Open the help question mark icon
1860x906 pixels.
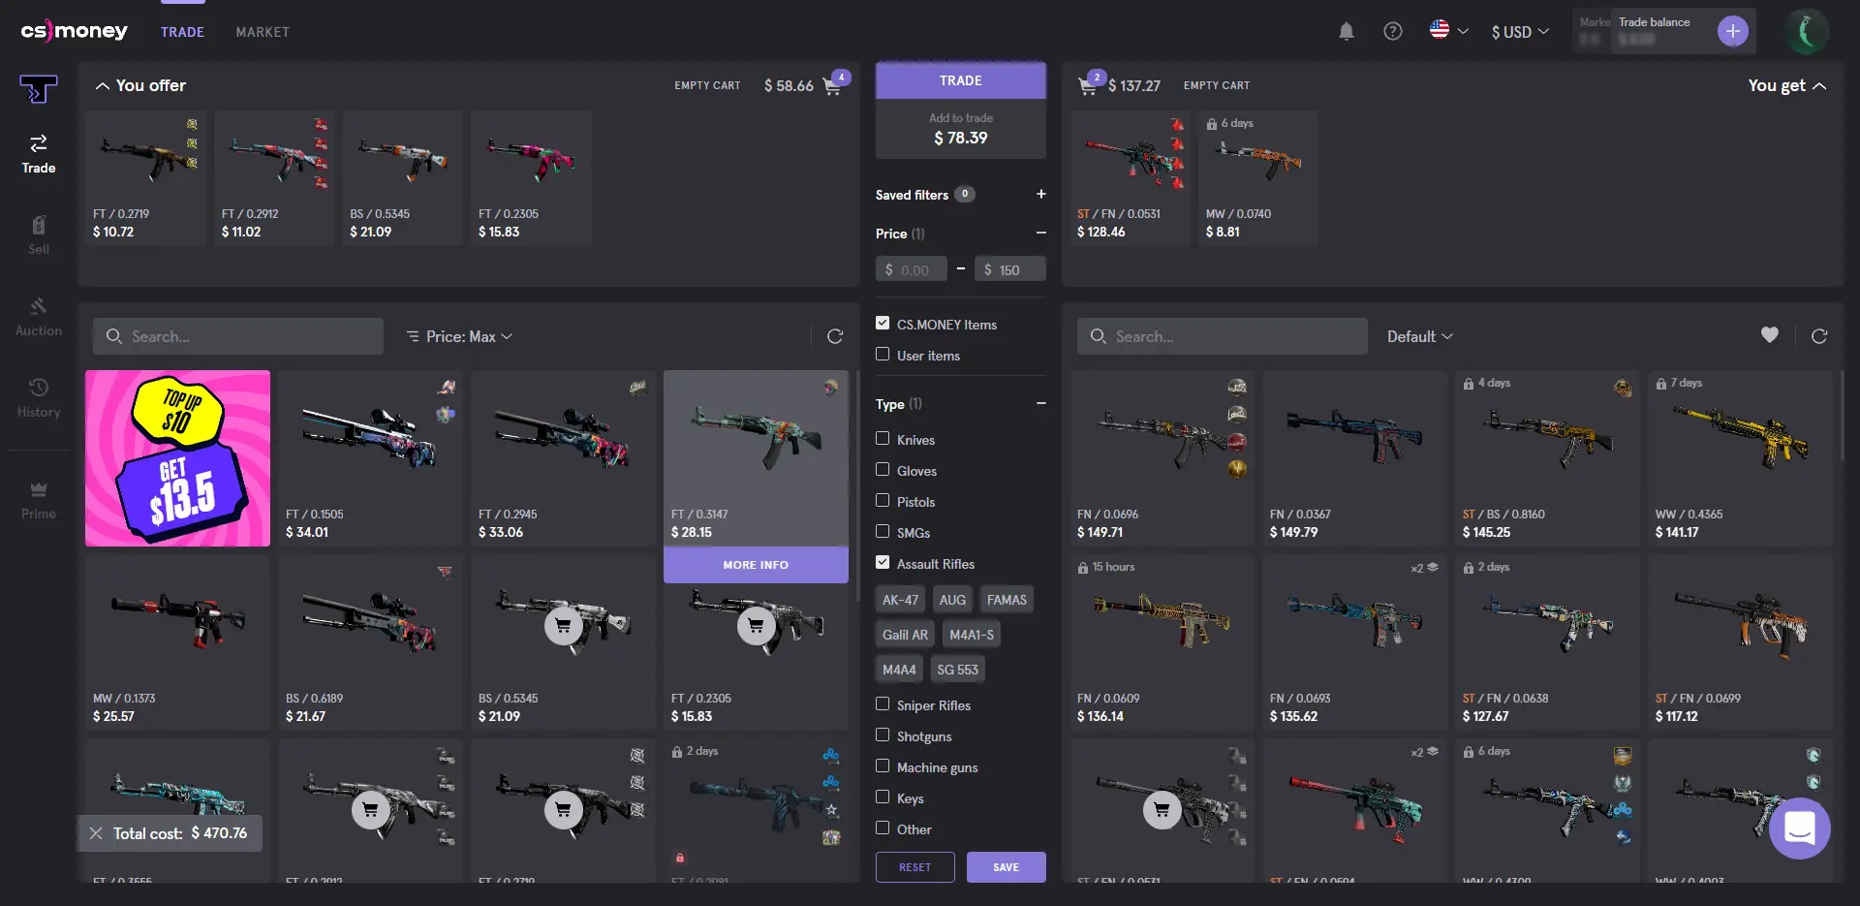pos(1392,31)
